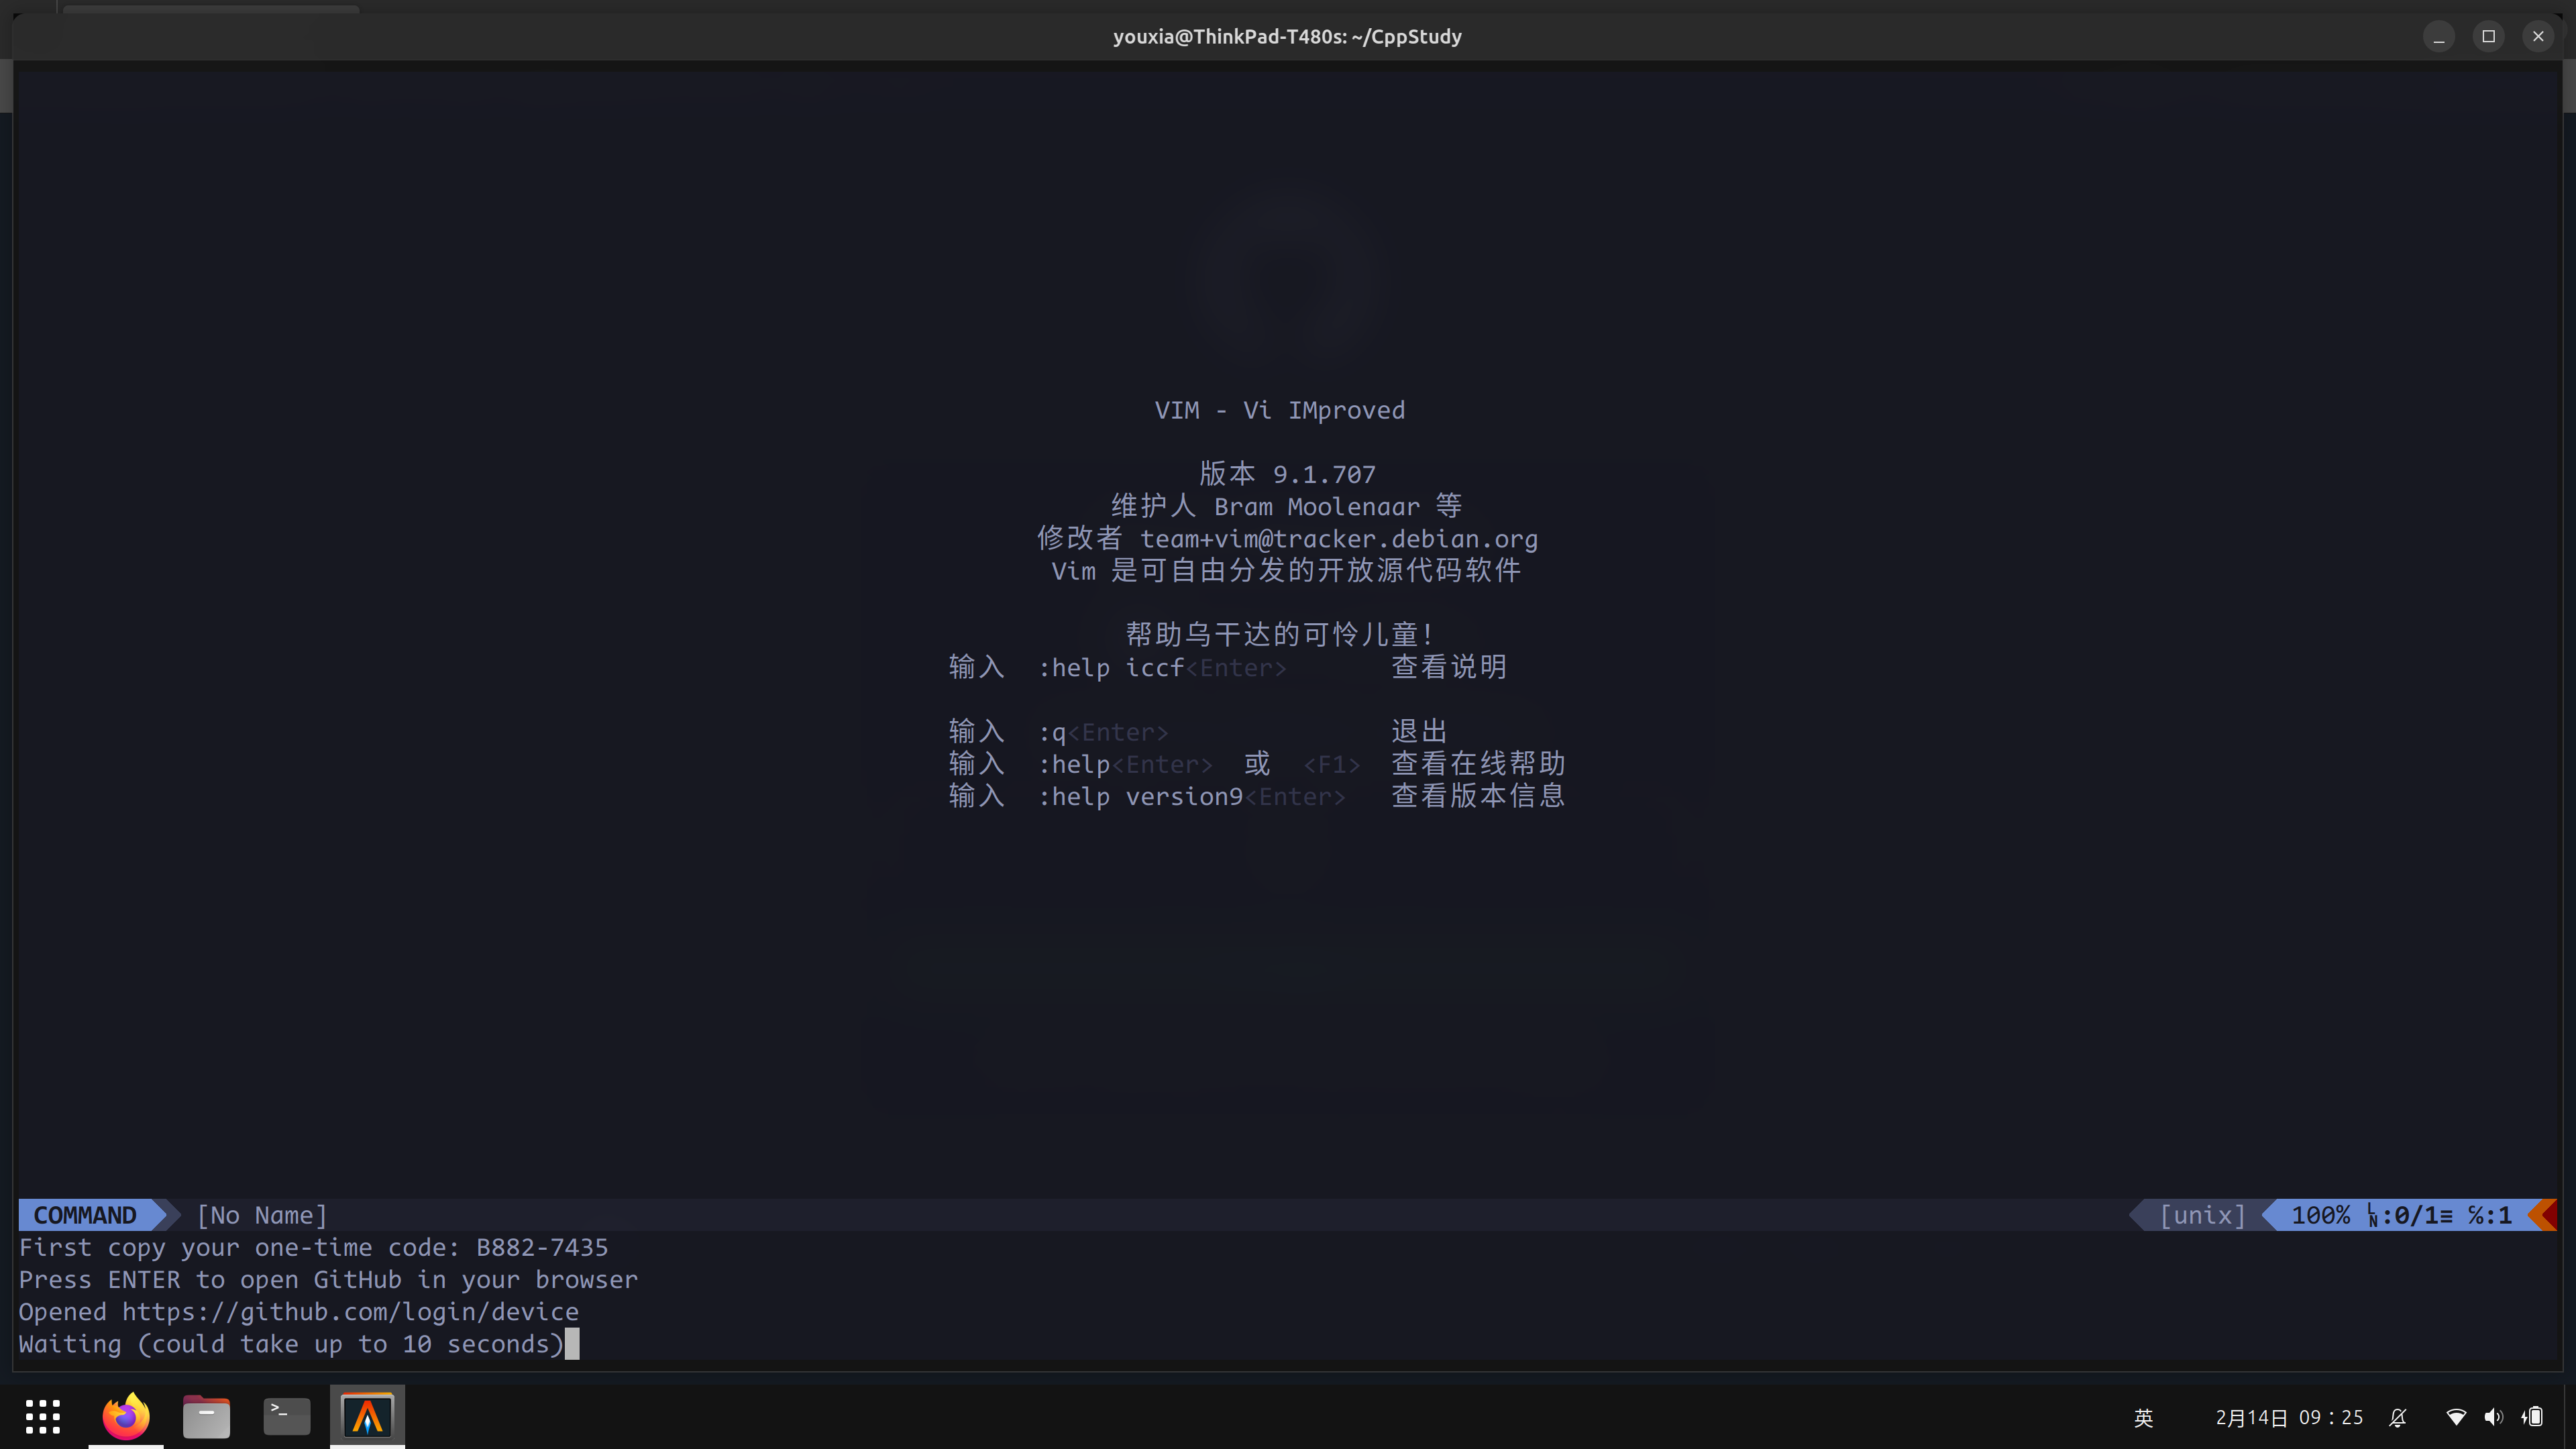Click the muted notification bell icon

point(2399,1417)
